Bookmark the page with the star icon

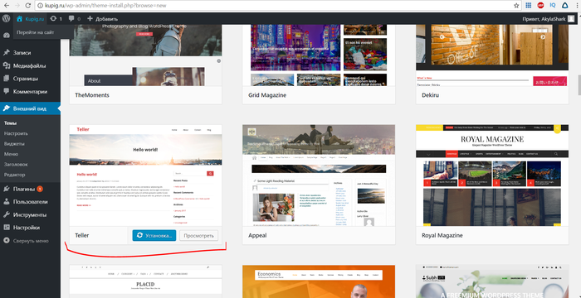pos(516,6)
